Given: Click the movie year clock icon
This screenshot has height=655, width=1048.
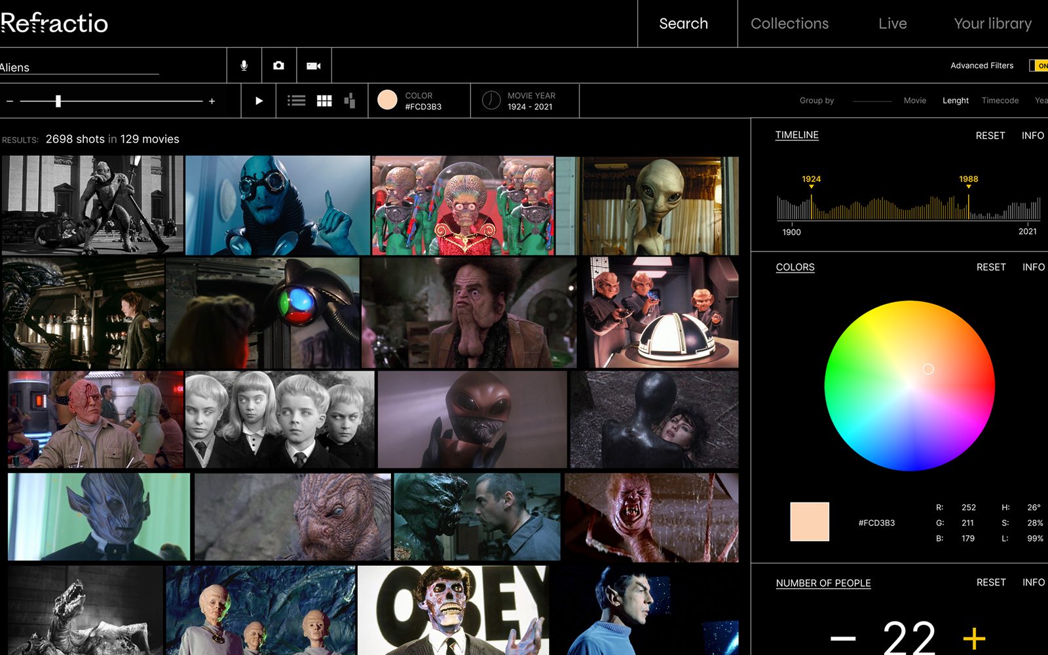Looking at the screenshot, I should pos(491,100).
